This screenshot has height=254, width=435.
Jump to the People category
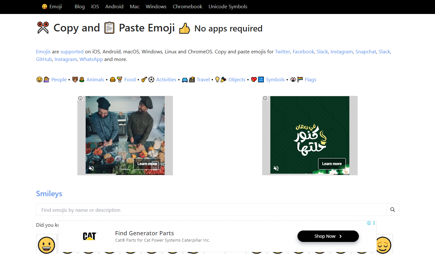59,79
